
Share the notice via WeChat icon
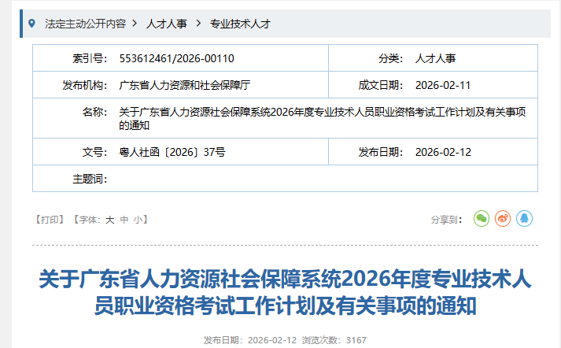pos(482,218)
